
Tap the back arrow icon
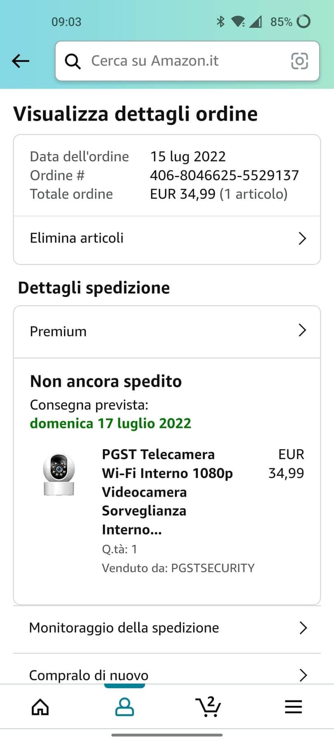[21, 61]
